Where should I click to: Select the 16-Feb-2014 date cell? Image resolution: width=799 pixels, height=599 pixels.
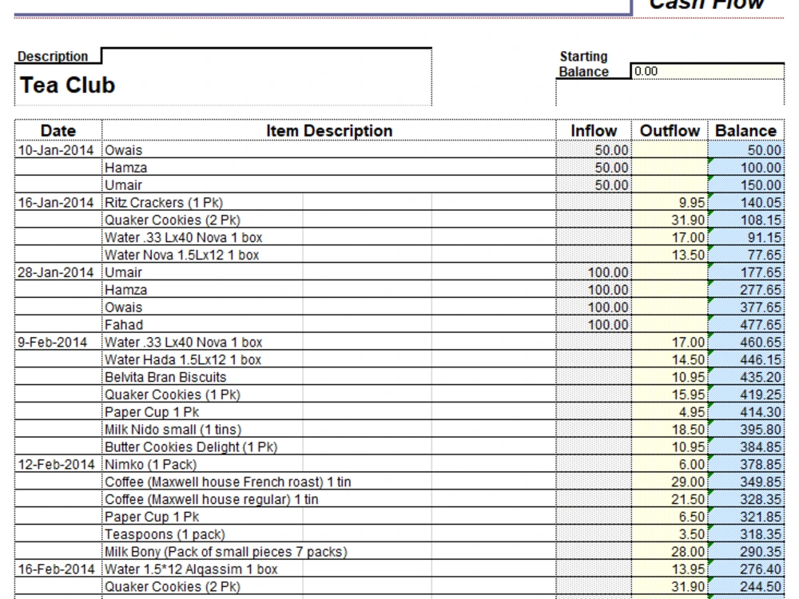tap(58, 569)
